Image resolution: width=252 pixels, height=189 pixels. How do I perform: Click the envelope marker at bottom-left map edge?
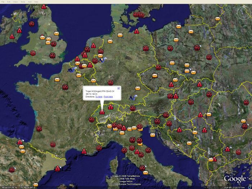(x=36, y=185)
